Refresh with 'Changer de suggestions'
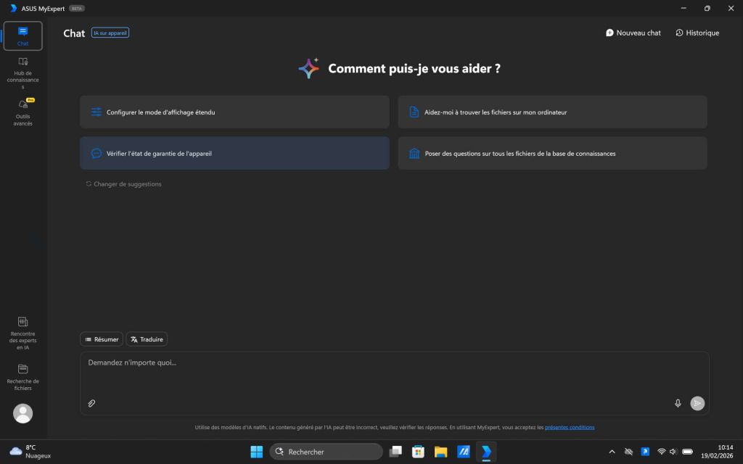 tap(124, 183)
